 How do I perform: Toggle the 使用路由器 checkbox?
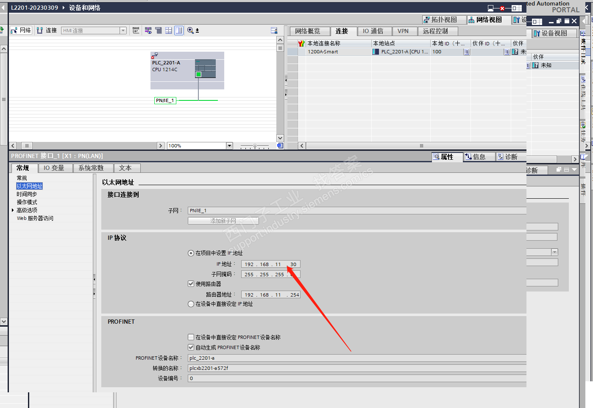191,284
